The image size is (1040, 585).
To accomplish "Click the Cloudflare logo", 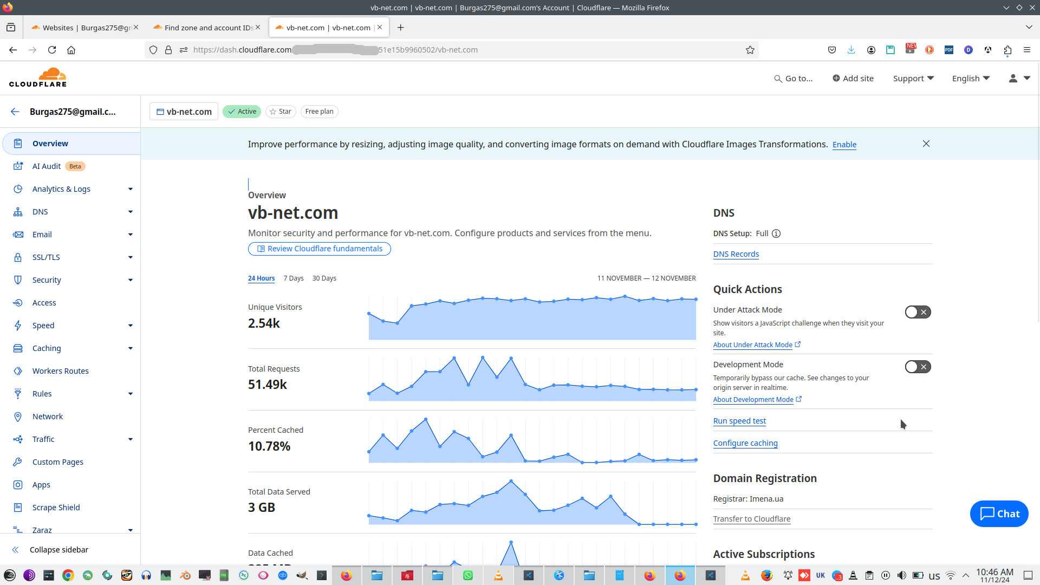I will click(x=38, y=77).
